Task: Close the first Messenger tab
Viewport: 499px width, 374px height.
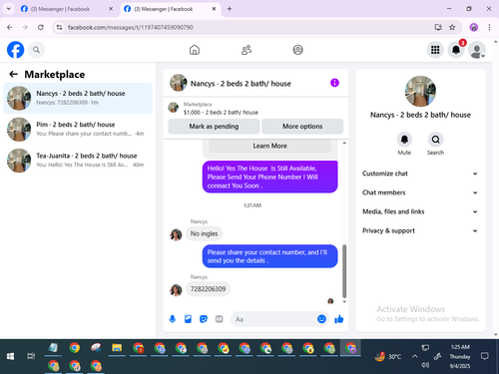Action: point(111,9)
